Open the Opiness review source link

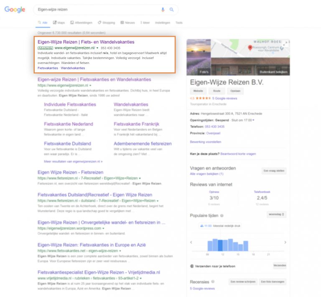[214, 192]
